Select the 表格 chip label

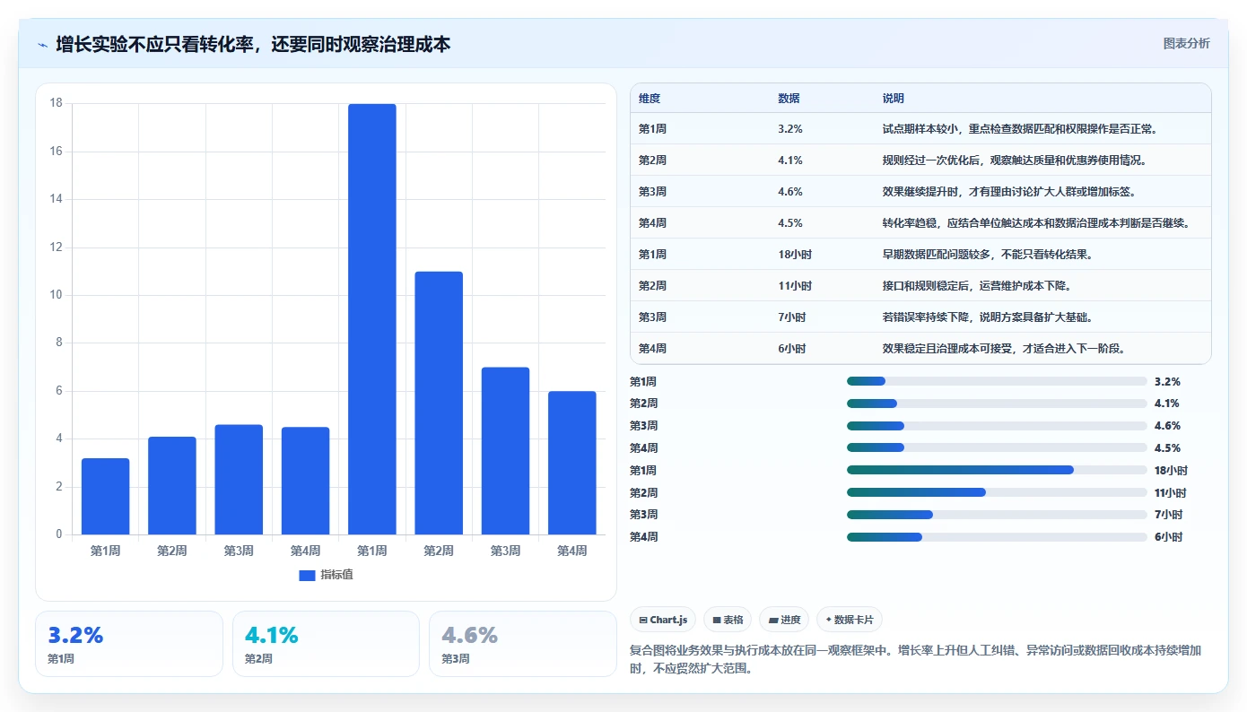coord(733,620)
